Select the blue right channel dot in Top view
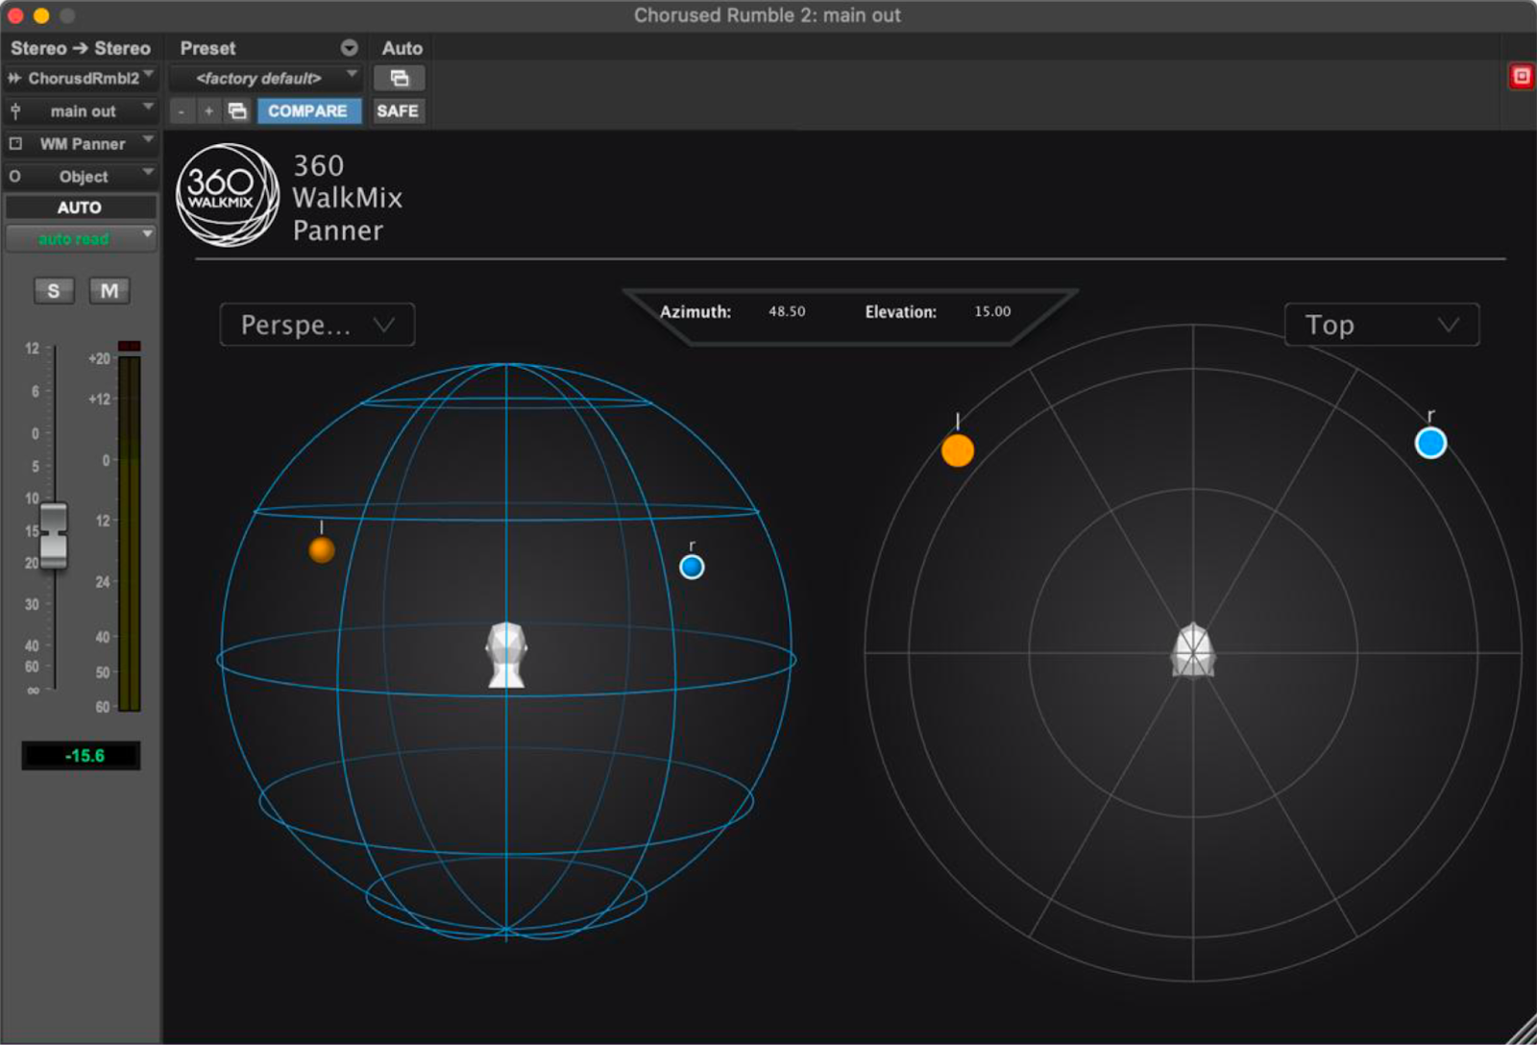The width and height of the screenshot is (1537, 1045). pyautogui.click(x=1430, y=443)
